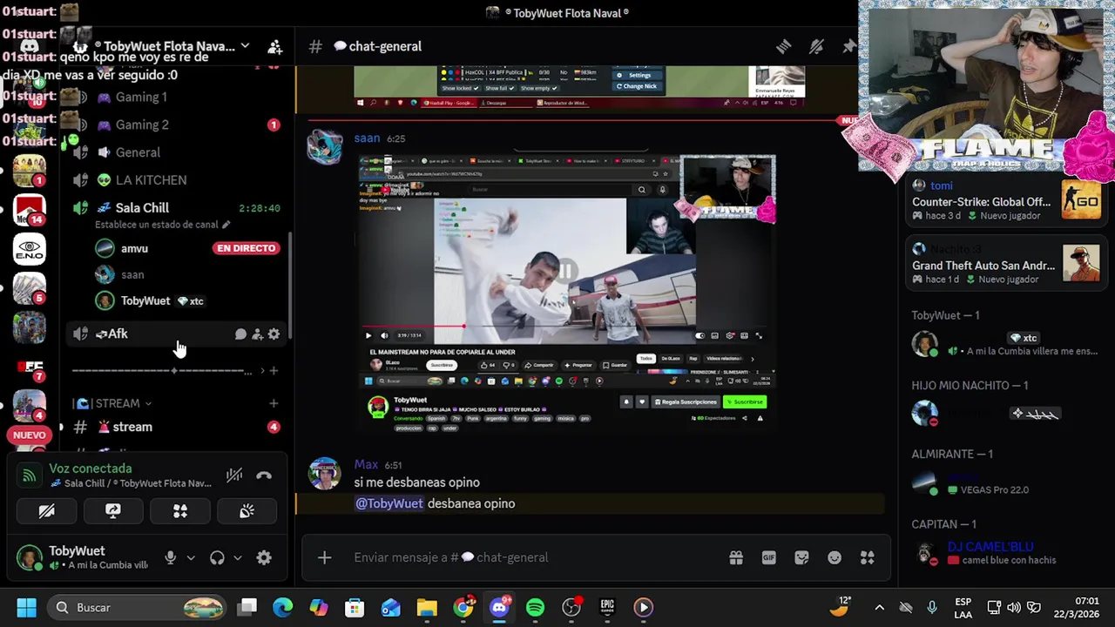This screenshot has height=627, width=1115.
Task: Watch amvu's EN DIRECTO stream
Action: coord(246,248)
